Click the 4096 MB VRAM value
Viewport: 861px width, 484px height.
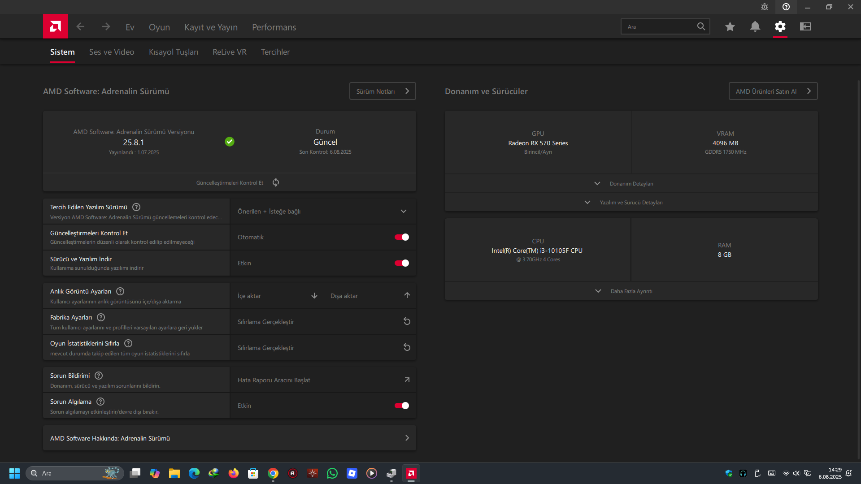[725, 143]
